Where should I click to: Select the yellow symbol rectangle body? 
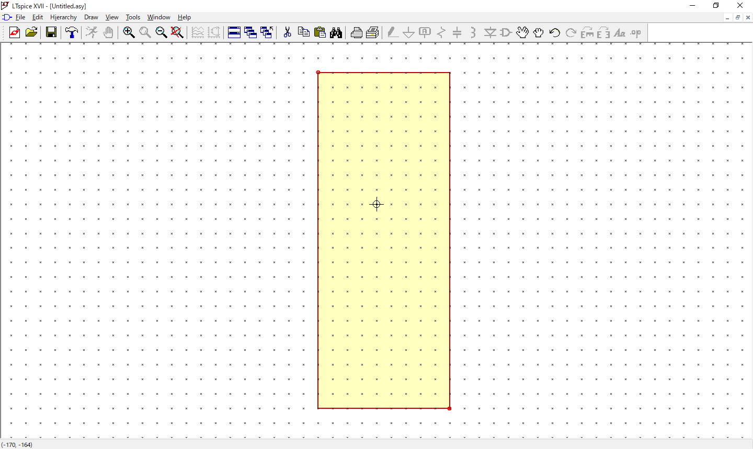coord(383,240)
